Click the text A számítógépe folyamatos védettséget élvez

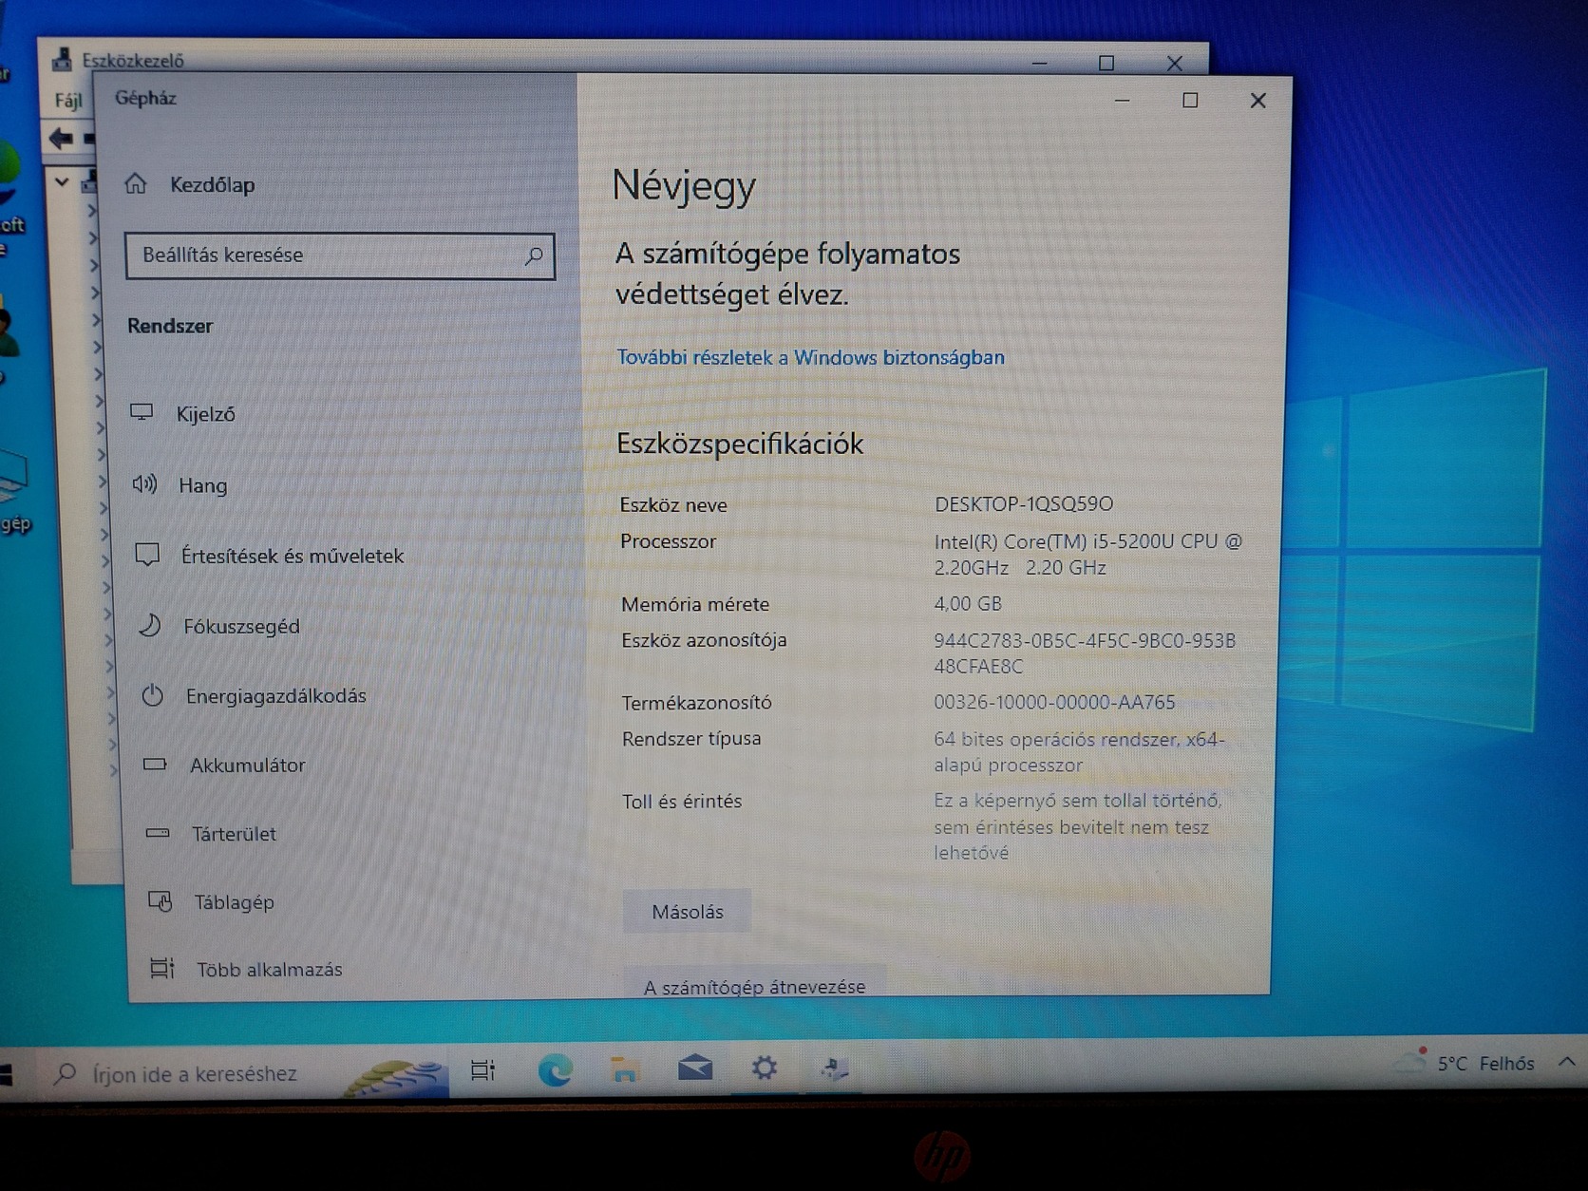click(787, 274)
